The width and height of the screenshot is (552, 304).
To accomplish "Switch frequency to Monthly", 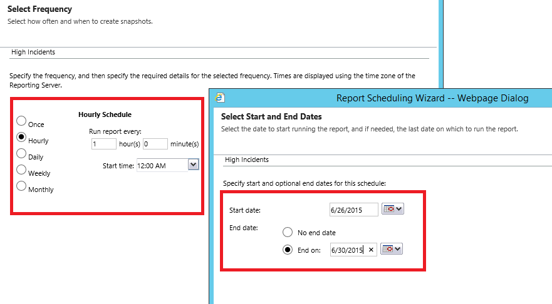I will coord(21,186).
